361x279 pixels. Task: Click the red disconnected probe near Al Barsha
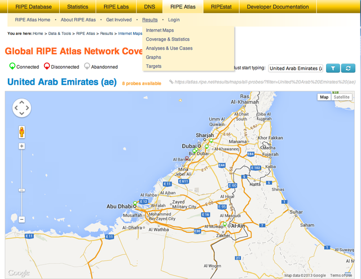click(187, 158)
